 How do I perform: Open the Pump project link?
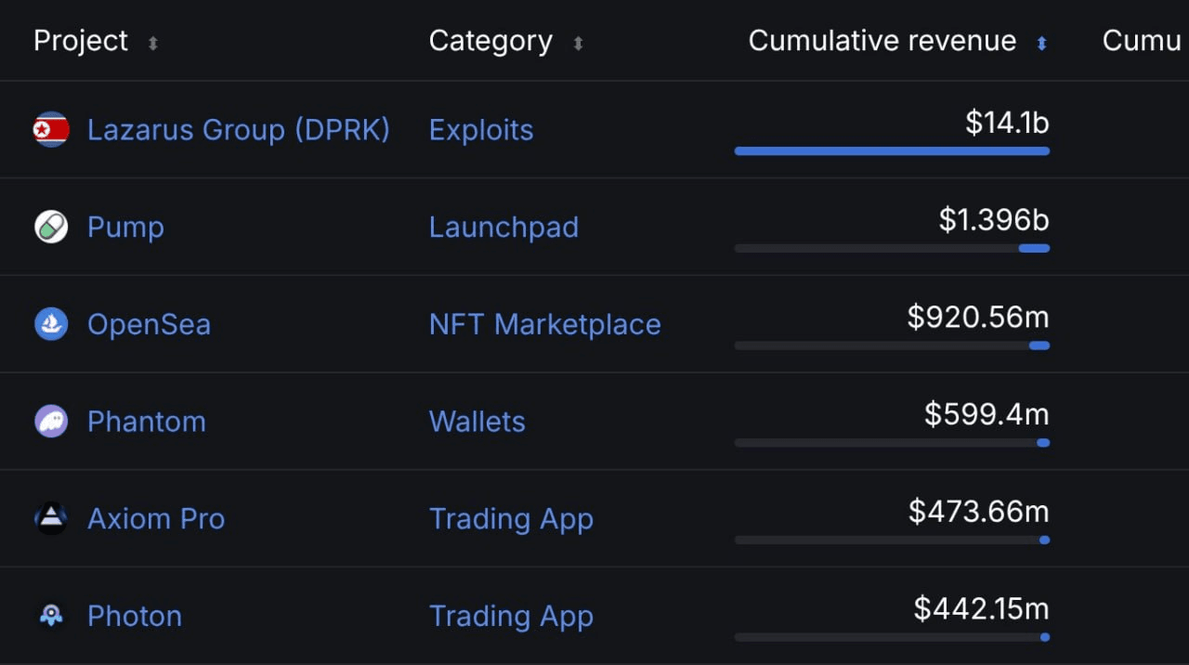tap(125, 228)
